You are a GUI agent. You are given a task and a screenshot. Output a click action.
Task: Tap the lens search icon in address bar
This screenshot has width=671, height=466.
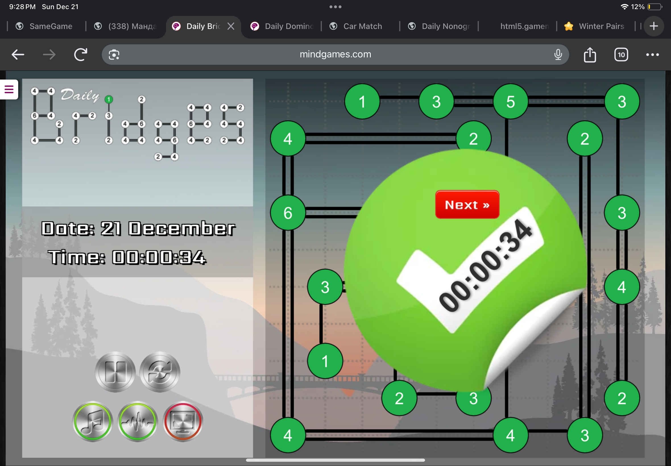[114, 55]
